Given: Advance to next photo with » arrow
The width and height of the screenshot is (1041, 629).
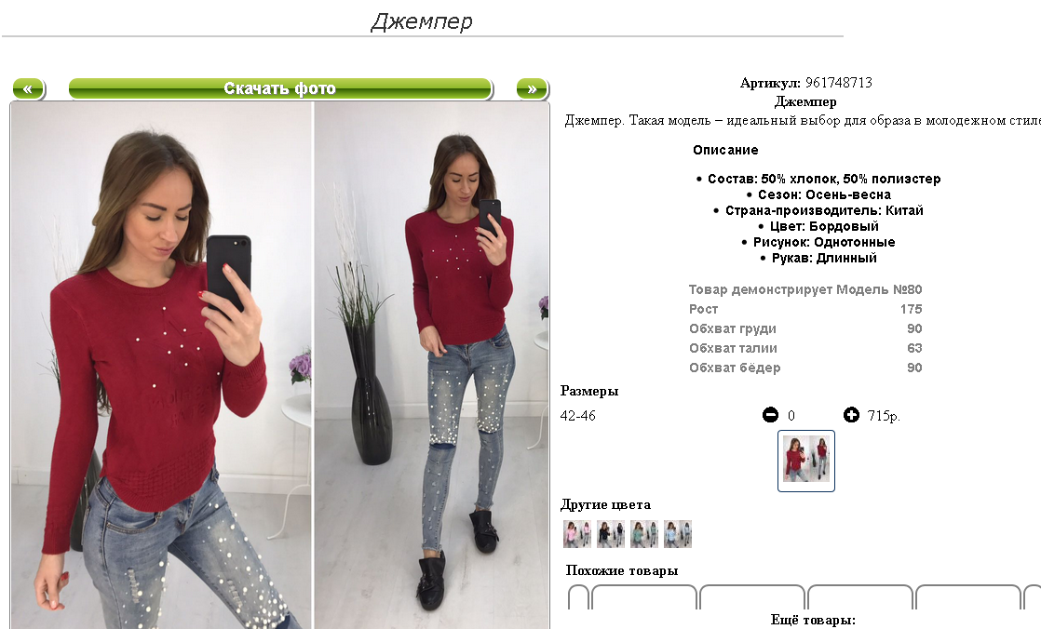Looking at the screenshot, I should click(532, 89).
